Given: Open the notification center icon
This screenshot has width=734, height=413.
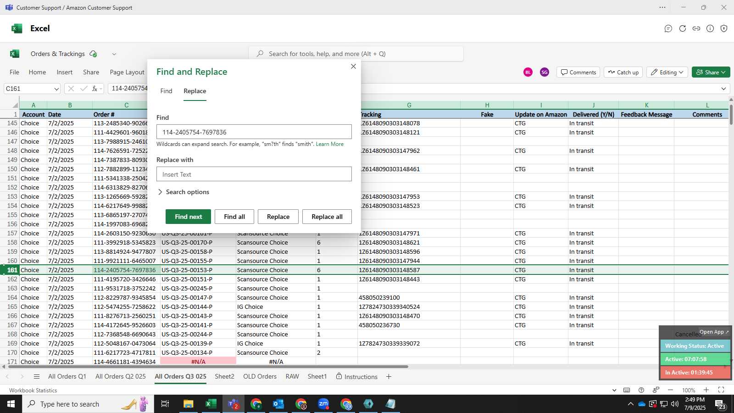Looking at the screenshot, I should pos(720,404).
